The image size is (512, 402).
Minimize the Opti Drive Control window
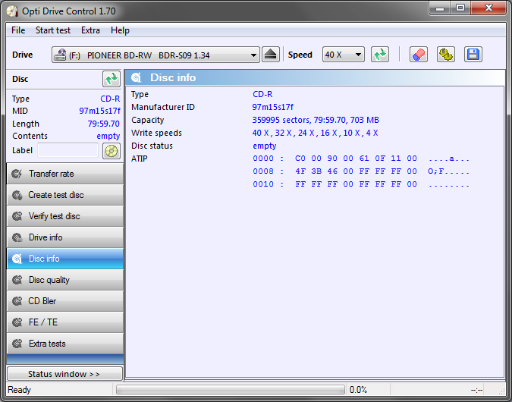click(x=440, y=8)
